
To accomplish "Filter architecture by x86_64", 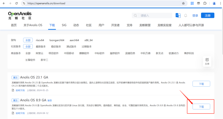I will pyautogui.click(x=88, y=40).
